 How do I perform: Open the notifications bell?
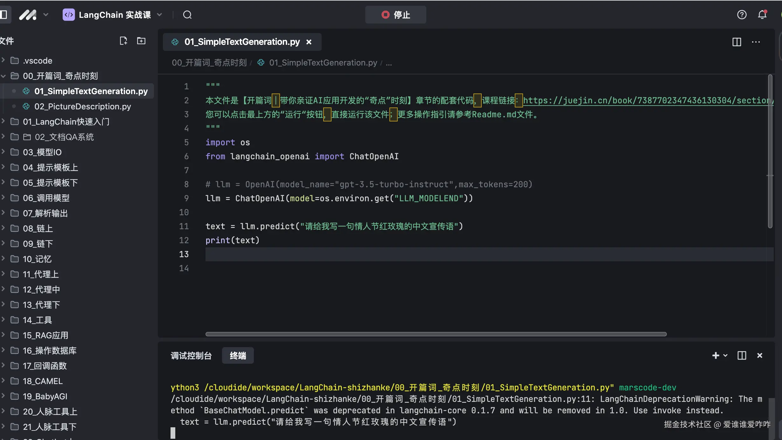(x=762, y=15)
